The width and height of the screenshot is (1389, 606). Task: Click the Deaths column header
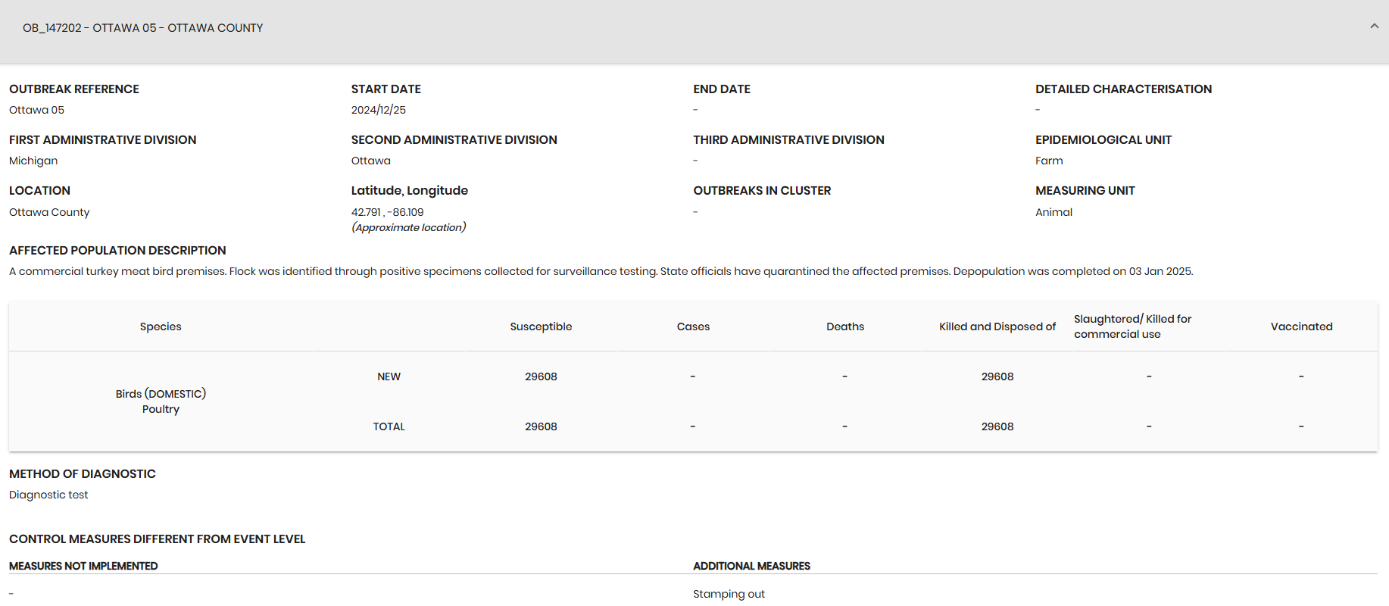pyautogui.click(x=845, y=326)
